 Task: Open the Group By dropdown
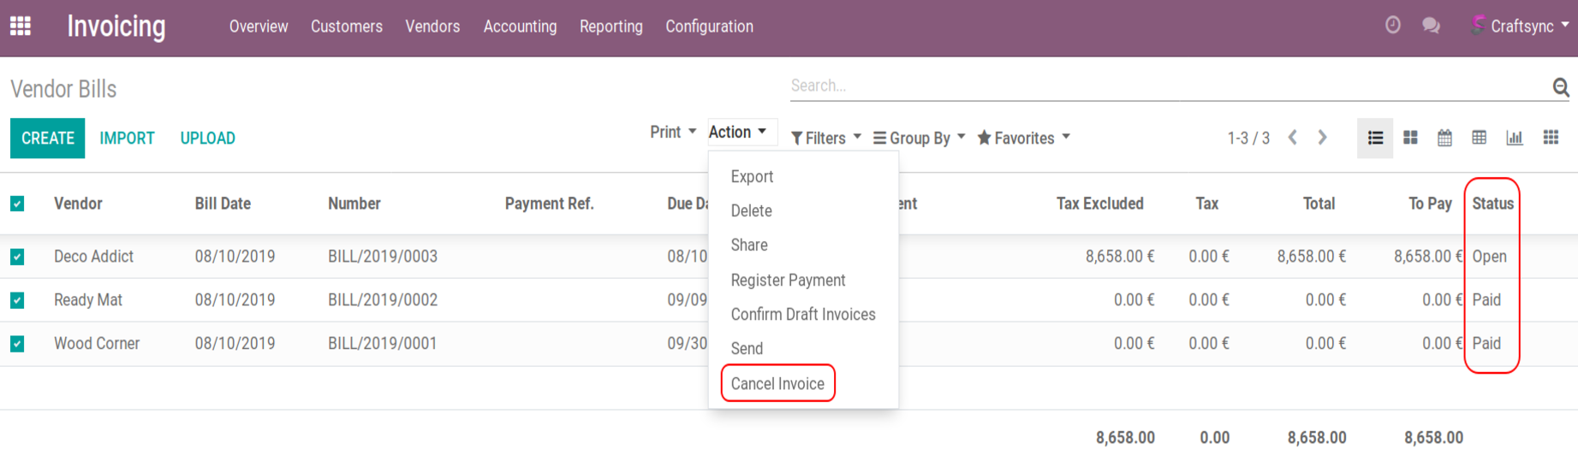click(x=919, y=138)
